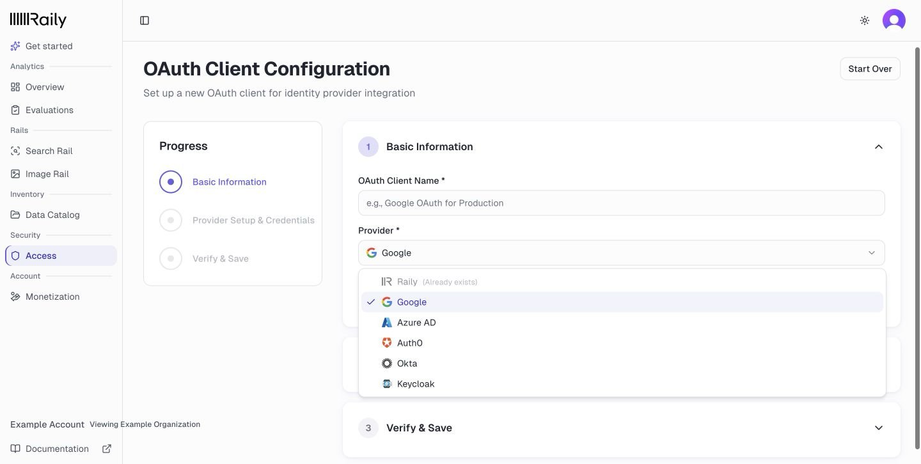Screen dimensions: 921x464
Task: Go to the Overview page
Action: click(x=61, y=87)
